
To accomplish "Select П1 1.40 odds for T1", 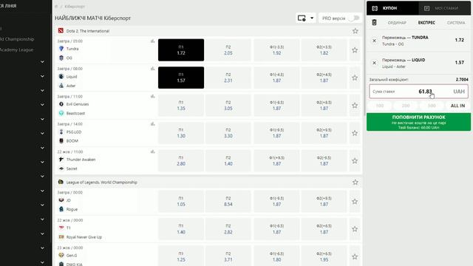I will [x=181, y=229].
